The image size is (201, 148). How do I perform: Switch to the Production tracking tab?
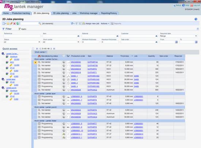tap(21, 13)
